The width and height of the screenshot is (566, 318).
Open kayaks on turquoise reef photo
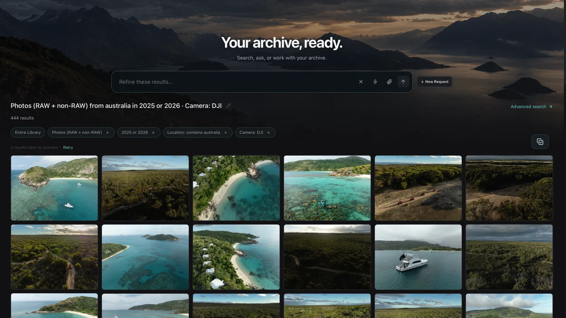click(x=327, y=188)
